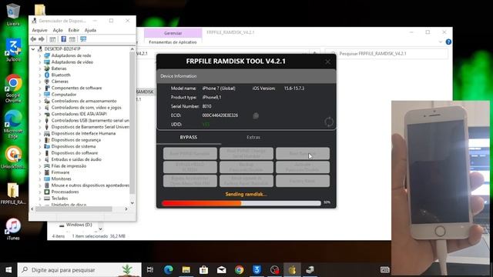Open Chrome from the taskbar

point(240,270)
